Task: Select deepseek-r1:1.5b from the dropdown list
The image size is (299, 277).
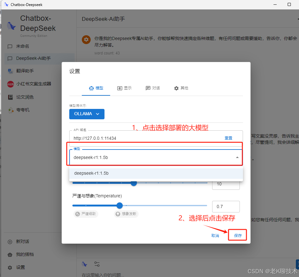Action: pos(156,173)
